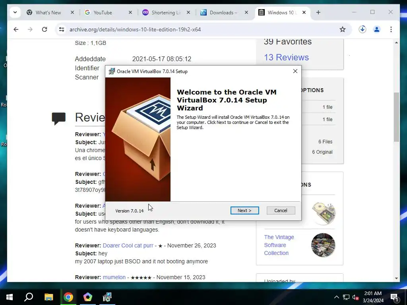The image size is (407, 305).
Task: Open Windows taskbar search
Action: [29, 297]
